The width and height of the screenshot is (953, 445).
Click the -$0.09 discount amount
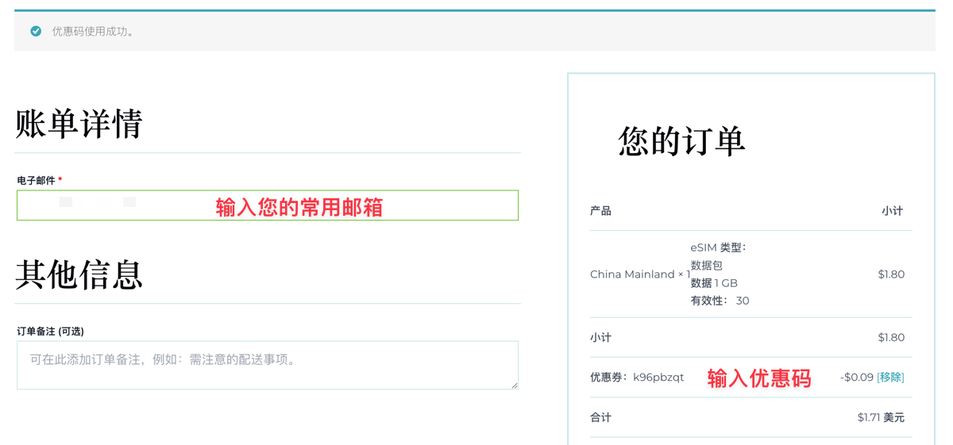click(856, 378)
